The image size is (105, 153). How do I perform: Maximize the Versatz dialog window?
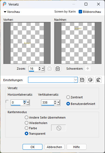(86, 4)
